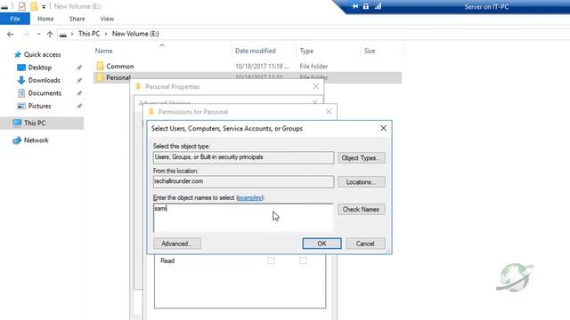Click the properties icon in Quick Access Toolbar
The height and width of the screenshot is (320, 570).
point(22,6)
